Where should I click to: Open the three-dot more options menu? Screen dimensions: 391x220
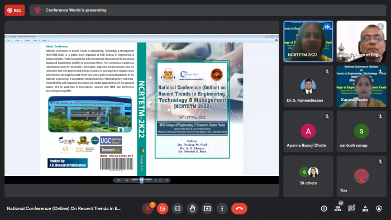[222, 208]
